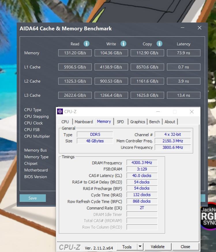
Task: Click the FSB:DRAM 3:129 value
Action: click(142, 169)
